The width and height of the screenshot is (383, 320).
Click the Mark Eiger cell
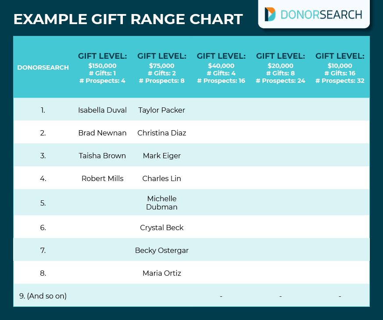(x=162, y=156)
